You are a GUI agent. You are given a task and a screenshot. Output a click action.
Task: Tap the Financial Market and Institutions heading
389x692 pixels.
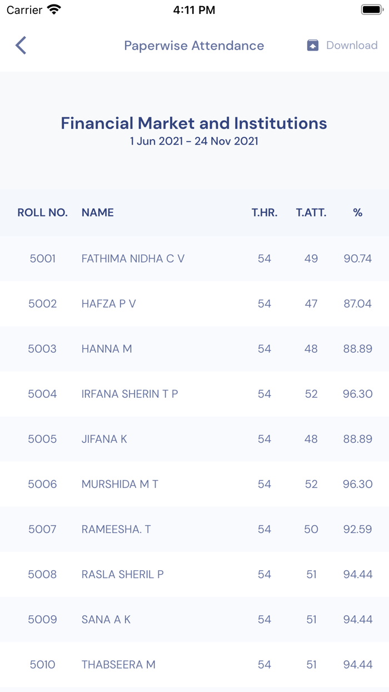(x=194, y=123)
